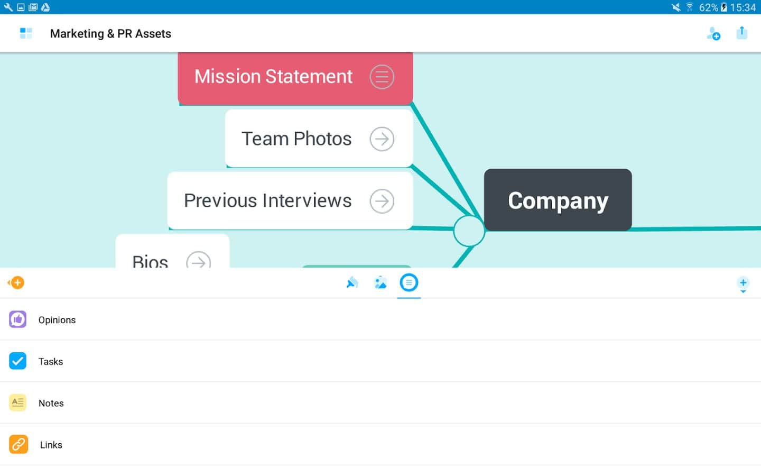Image resolution: width=761 pixels, height=476 pixels.
Task: Tap the share export icon
Action: 742,33
